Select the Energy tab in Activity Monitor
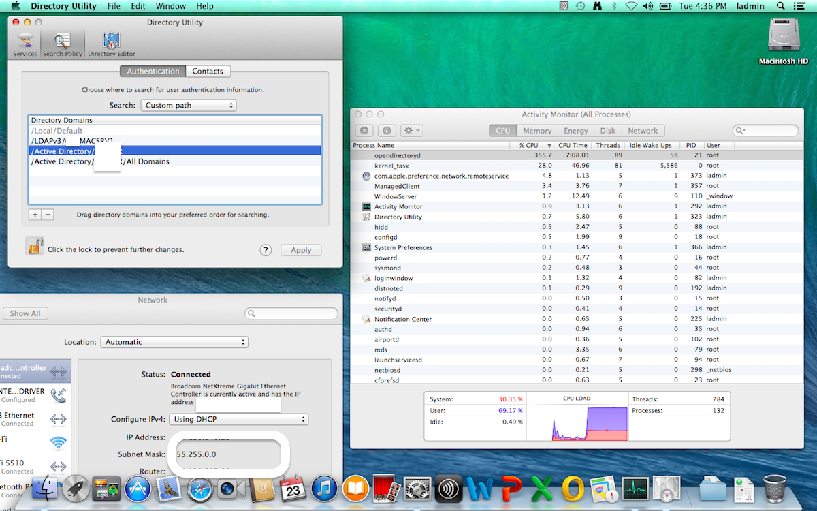This screenshot has height=511, width=817. click(x=575, y=131)
